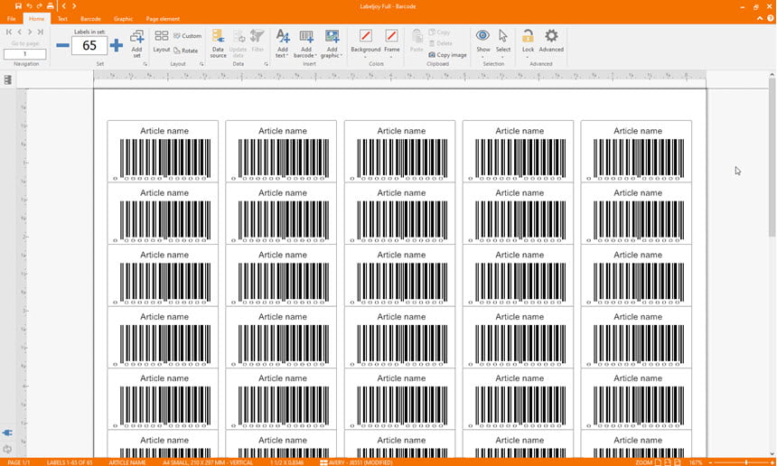
Task: Open the File menu
Action: point(12,19)
